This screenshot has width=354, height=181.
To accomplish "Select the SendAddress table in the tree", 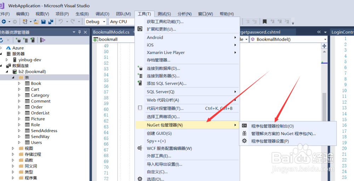I will (44, 131).
